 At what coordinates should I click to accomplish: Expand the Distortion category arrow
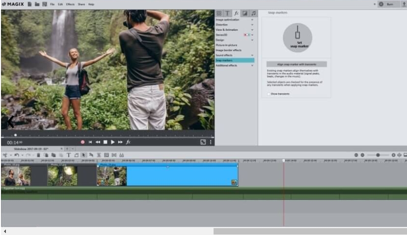(252, 25)
